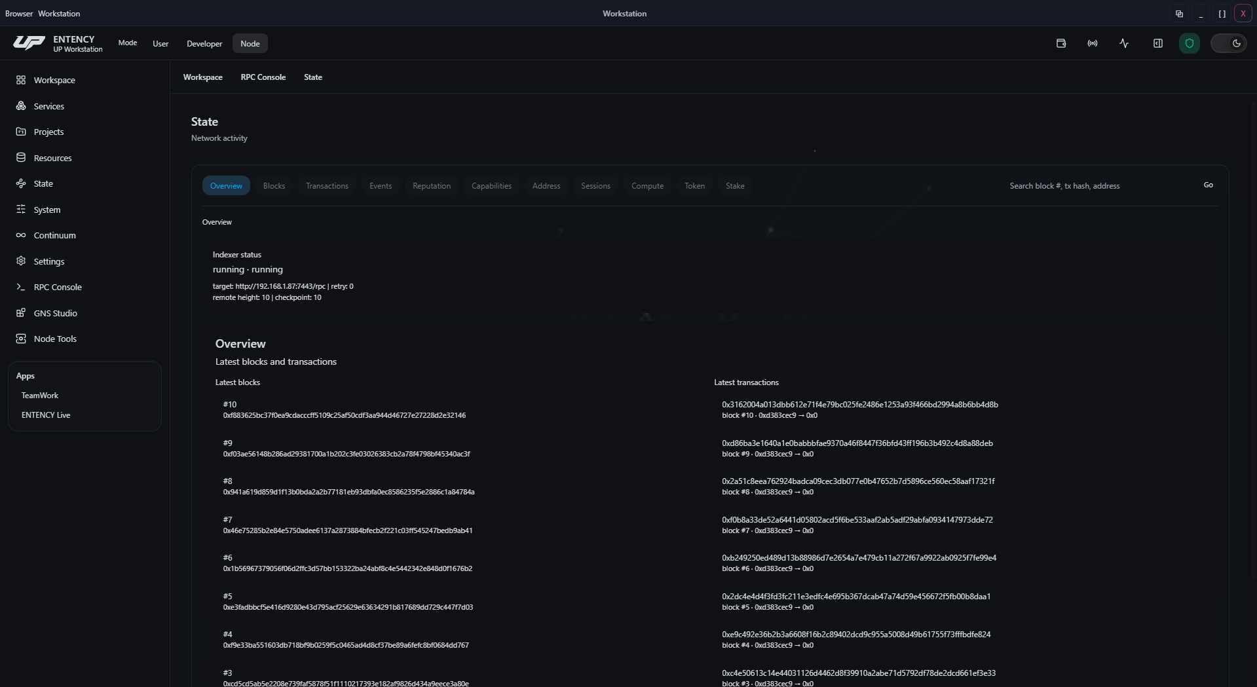This screenshot has height=687, width=1257.
Task: Click the indexer target RPC URL line
Action: click(283, 286)
